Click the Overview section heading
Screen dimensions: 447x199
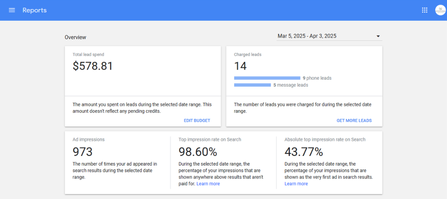(x=75, y=37)
